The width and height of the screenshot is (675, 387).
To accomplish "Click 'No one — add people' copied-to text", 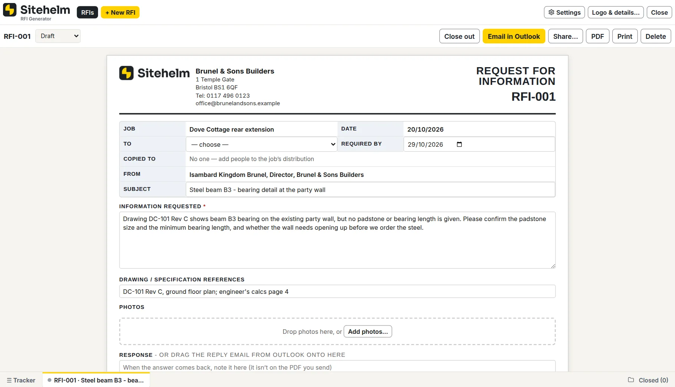I will coord(252,159).
